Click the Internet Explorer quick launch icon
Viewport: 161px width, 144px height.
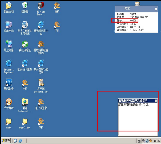pyautogui.click(x=21, y=141)
